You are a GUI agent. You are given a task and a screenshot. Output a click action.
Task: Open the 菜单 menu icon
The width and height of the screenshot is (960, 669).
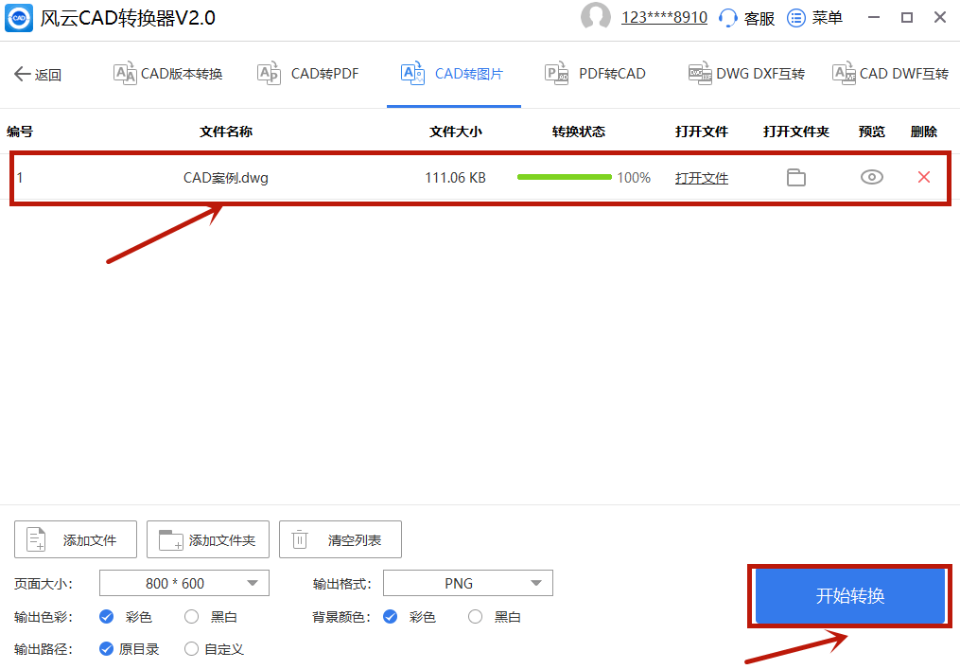(795, 17)
